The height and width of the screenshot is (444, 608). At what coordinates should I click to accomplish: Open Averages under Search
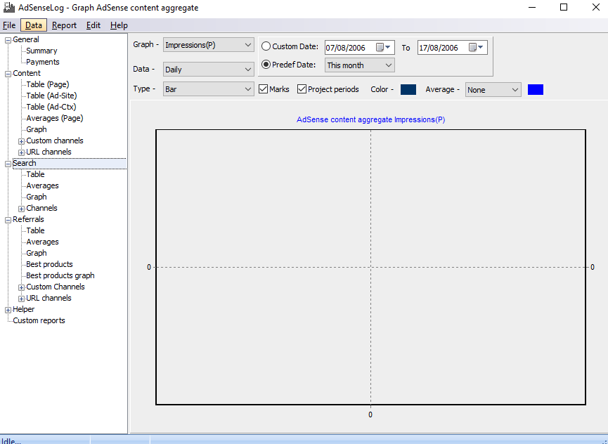[x=42, y=185]
